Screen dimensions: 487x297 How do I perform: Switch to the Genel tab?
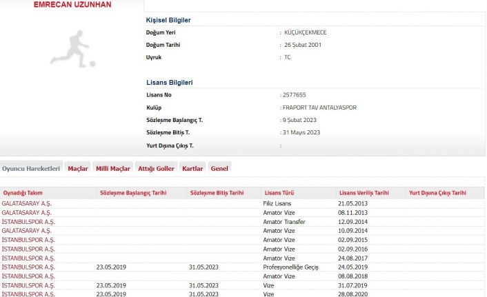coord(219,168)
